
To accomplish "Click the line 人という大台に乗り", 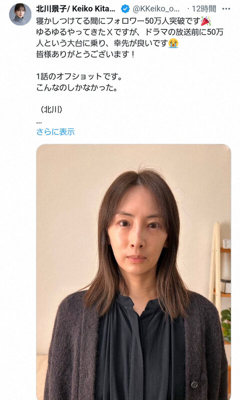I will click(107, 43).
